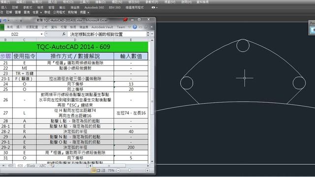Open the BIM 360 ribbon tab in AutoCAD
Screen dimensions: 315x177
(x=115, y=7)
